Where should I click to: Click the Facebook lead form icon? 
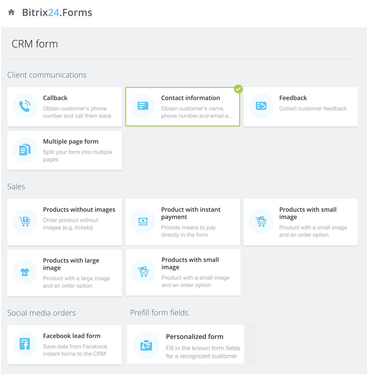click(25, 344)
